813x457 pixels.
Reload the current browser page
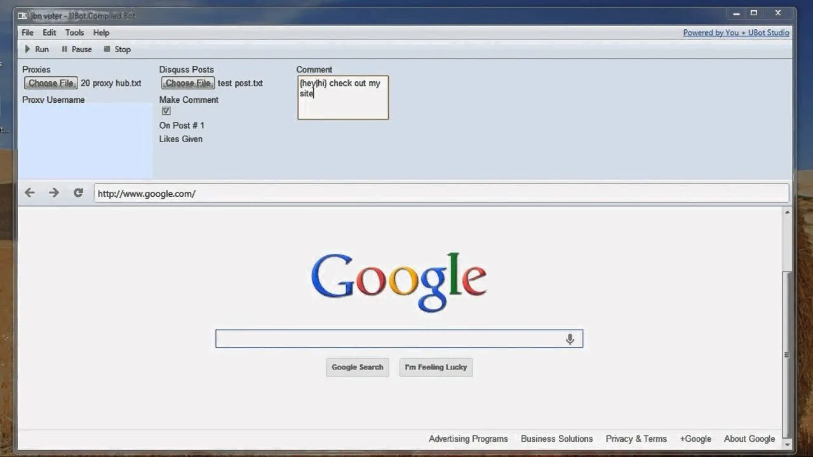(x=78, y=193)
